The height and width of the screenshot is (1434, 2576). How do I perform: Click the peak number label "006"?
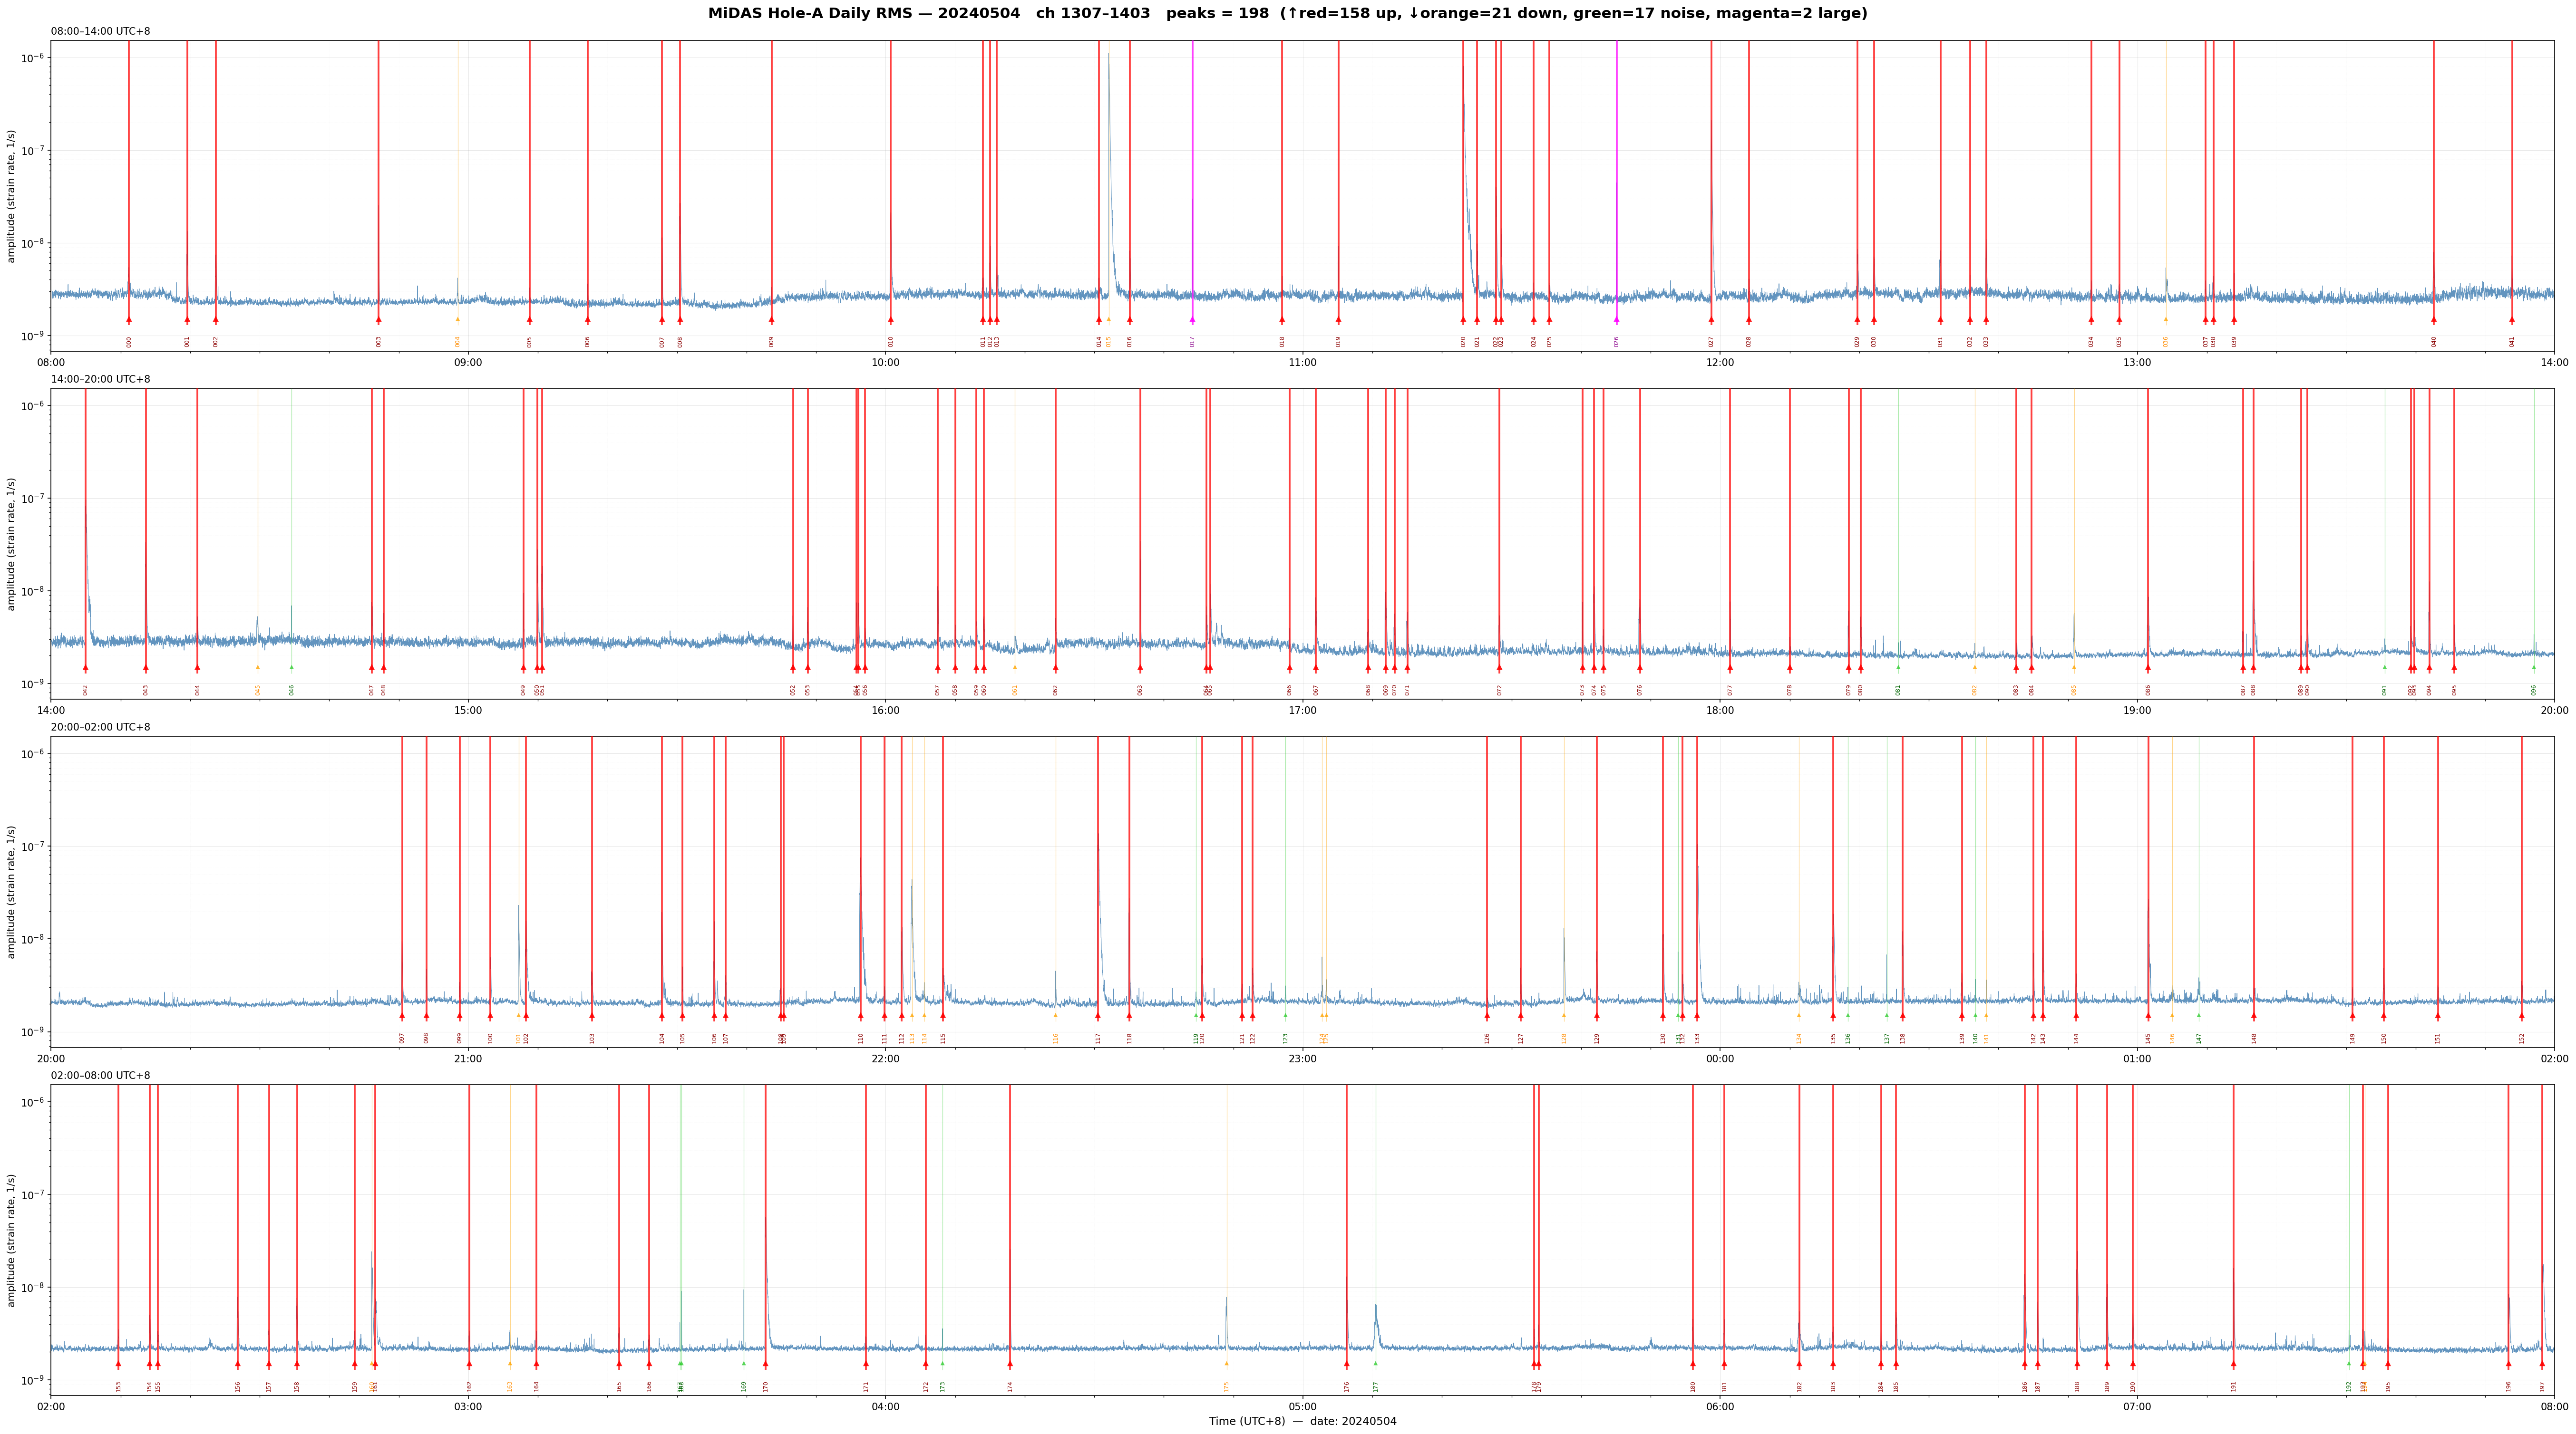coord(588,342)
